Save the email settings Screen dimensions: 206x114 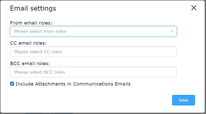183,100
